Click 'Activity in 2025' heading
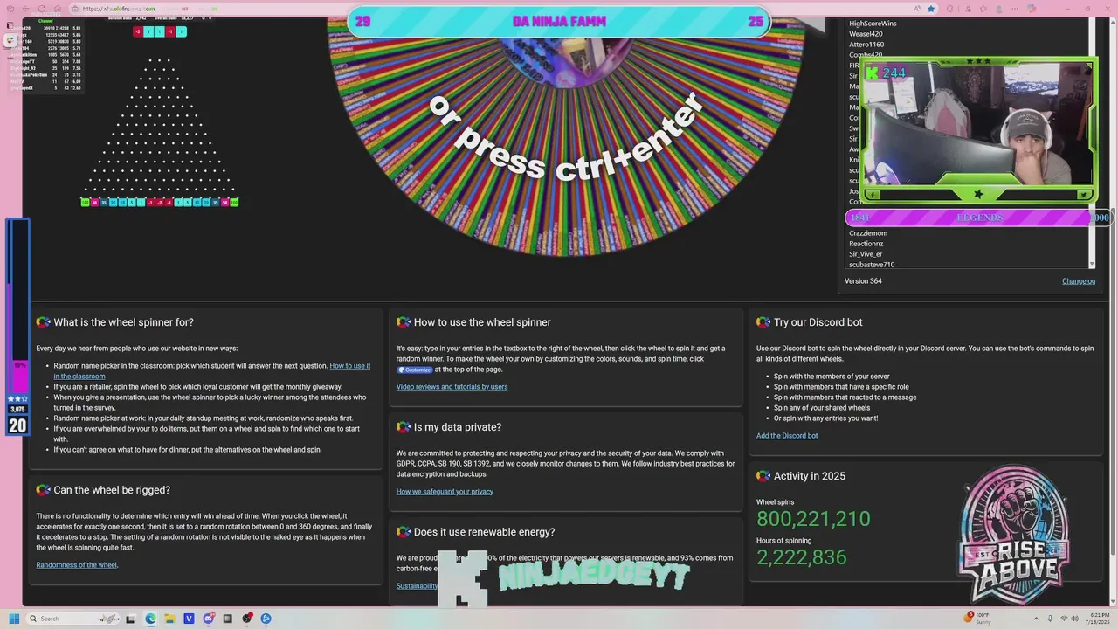This screenshot has width=1118, height=629. [x=810, y=476]
